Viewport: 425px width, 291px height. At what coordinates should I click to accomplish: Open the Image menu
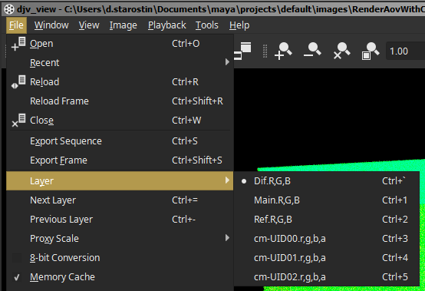click(x=123, y=25)
